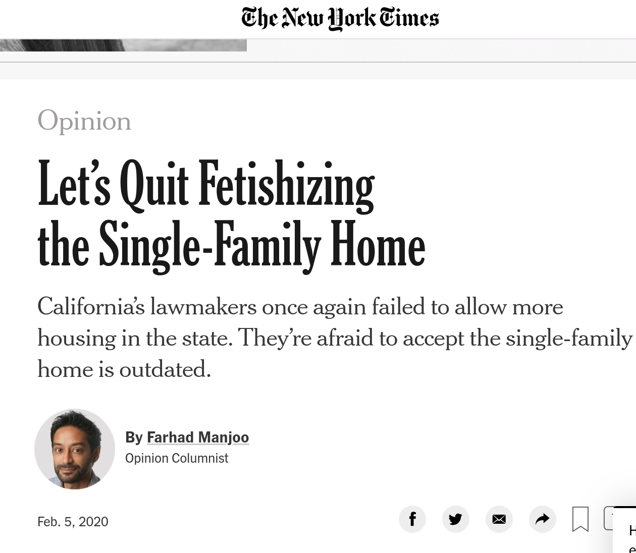Tweet this article via Twitter icon

456,519
